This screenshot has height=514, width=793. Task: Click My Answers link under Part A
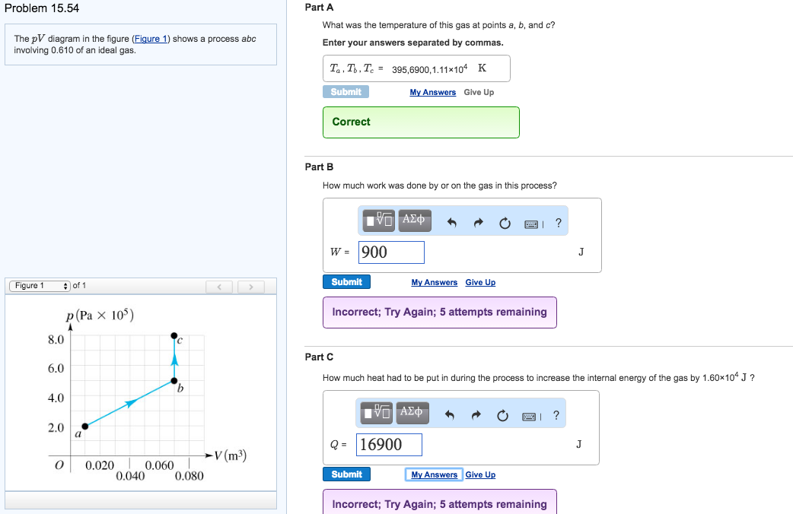432,92
